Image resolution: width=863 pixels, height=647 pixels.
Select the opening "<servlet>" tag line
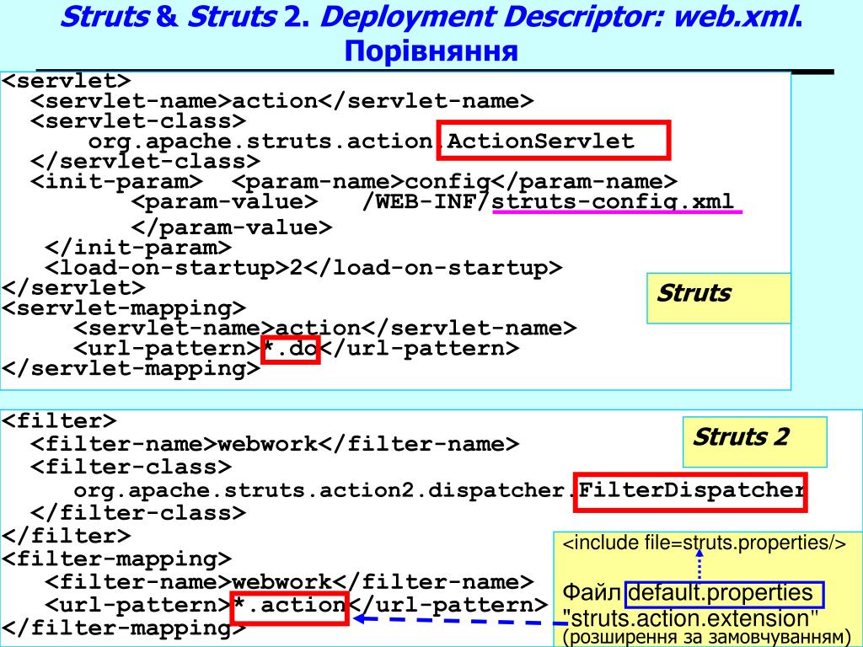tap(66, 82)
